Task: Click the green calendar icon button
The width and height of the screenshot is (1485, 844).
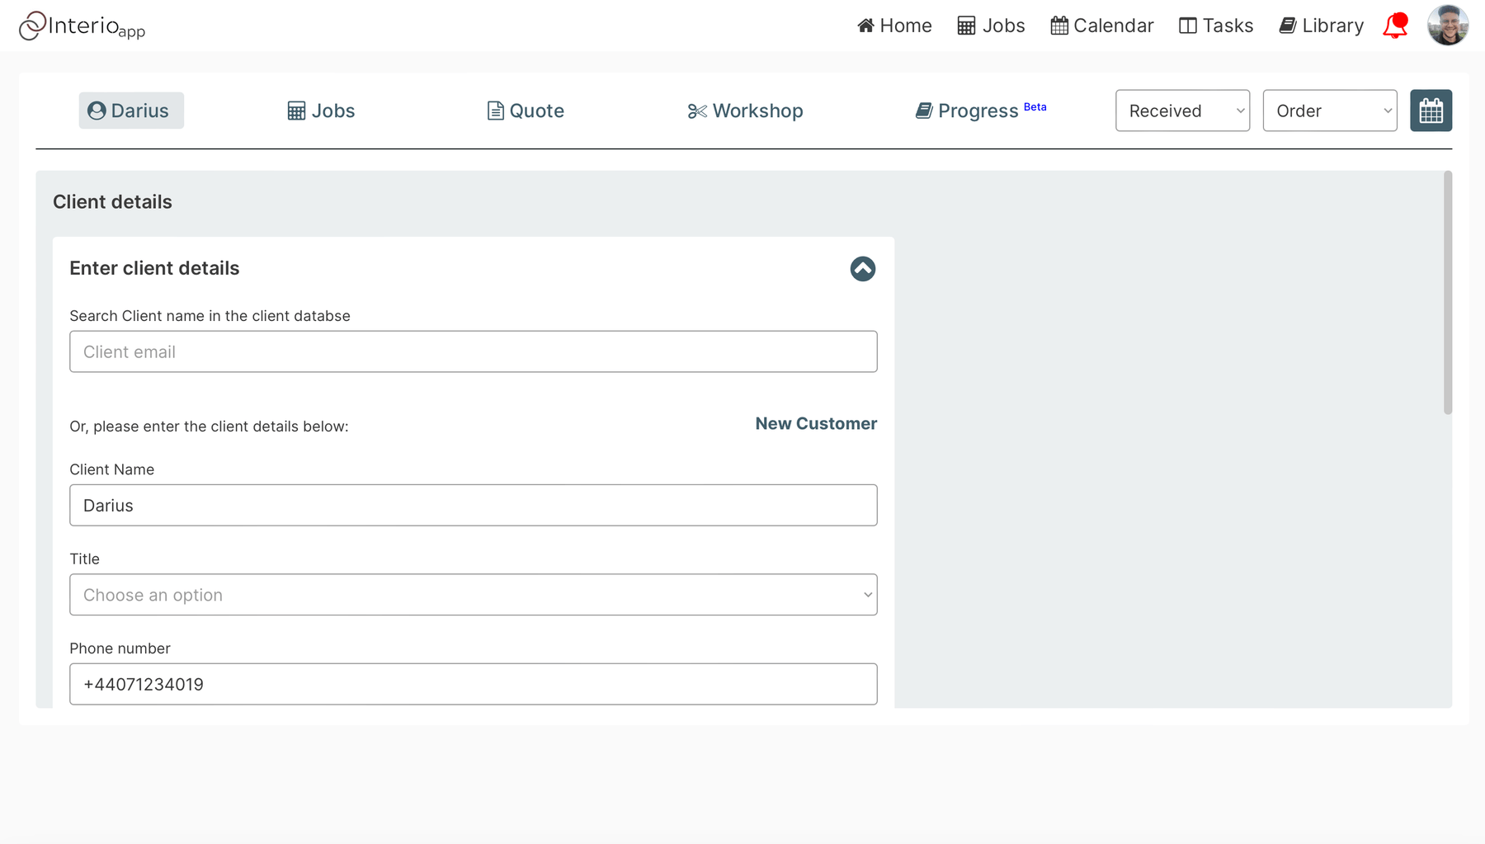Action: coord(1431,111)
